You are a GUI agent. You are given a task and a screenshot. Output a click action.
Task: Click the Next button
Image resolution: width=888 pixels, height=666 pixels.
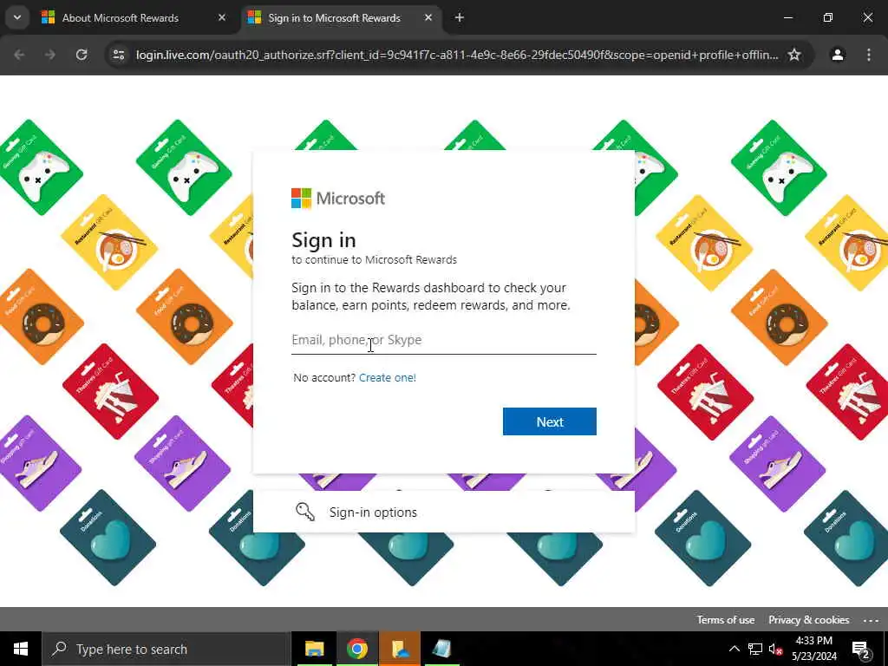[549, 421]
